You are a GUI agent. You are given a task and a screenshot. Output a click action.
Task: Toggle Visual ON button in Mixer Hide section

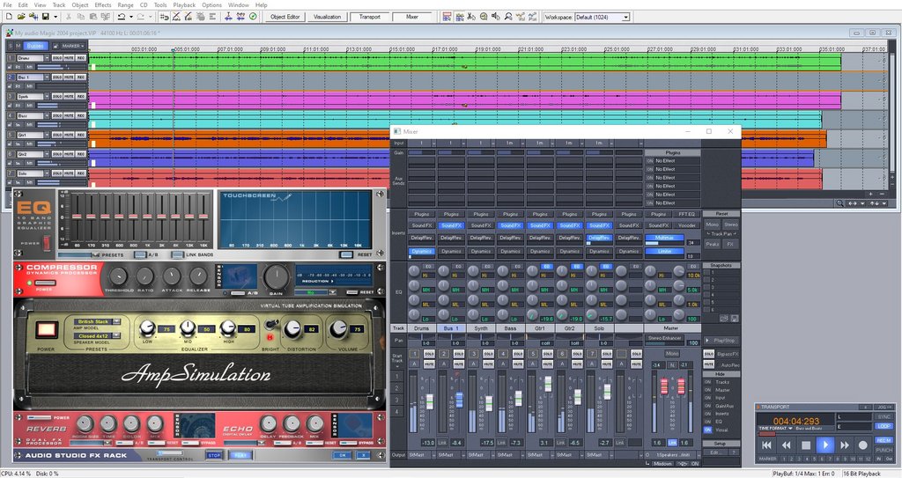click(707, 430)
